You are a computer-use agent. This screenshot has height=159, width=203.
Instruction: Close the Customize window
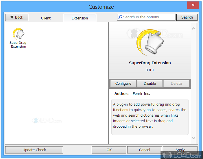193,5
